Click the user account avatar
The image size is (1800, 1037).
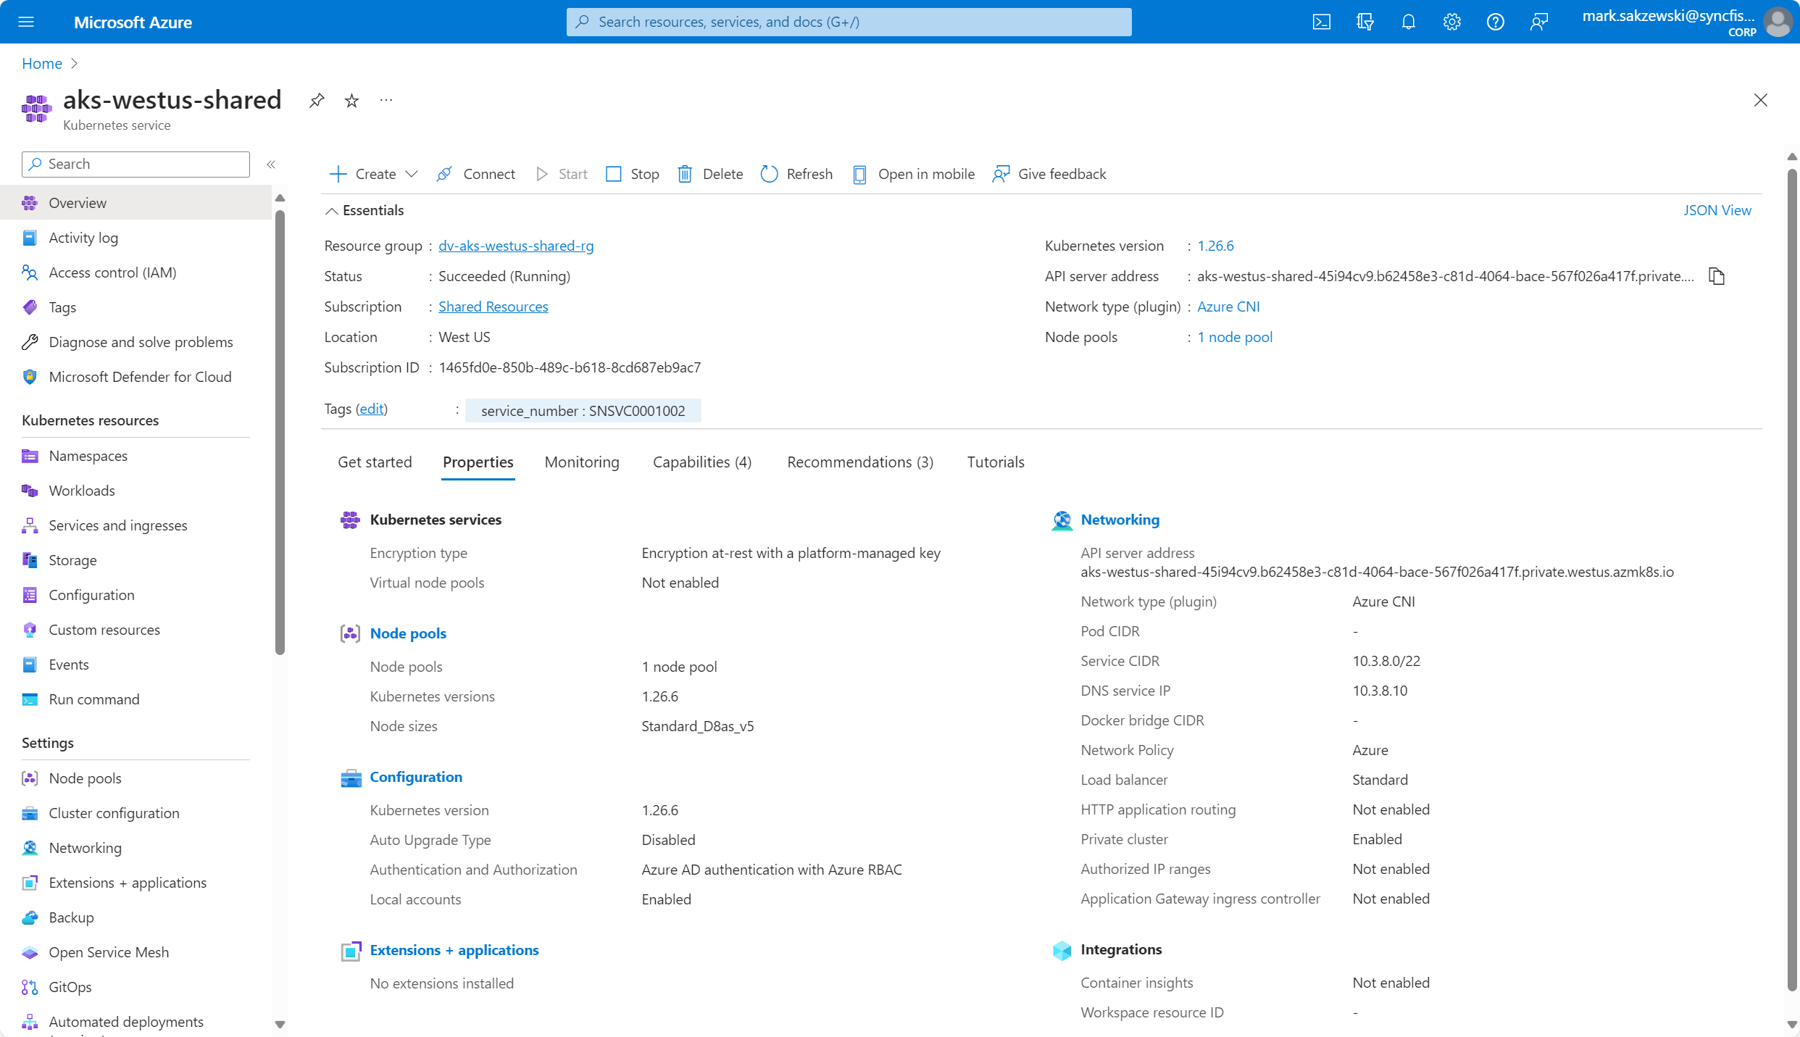1778,22
